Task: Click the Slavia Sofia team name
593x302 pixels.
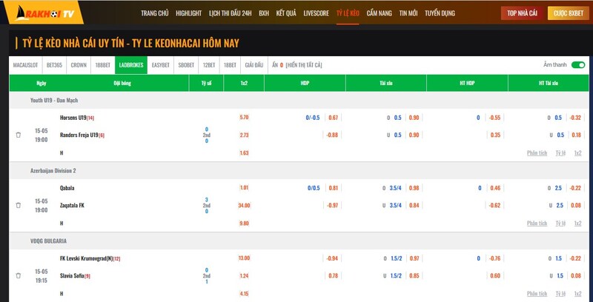Action: (72, 276)
